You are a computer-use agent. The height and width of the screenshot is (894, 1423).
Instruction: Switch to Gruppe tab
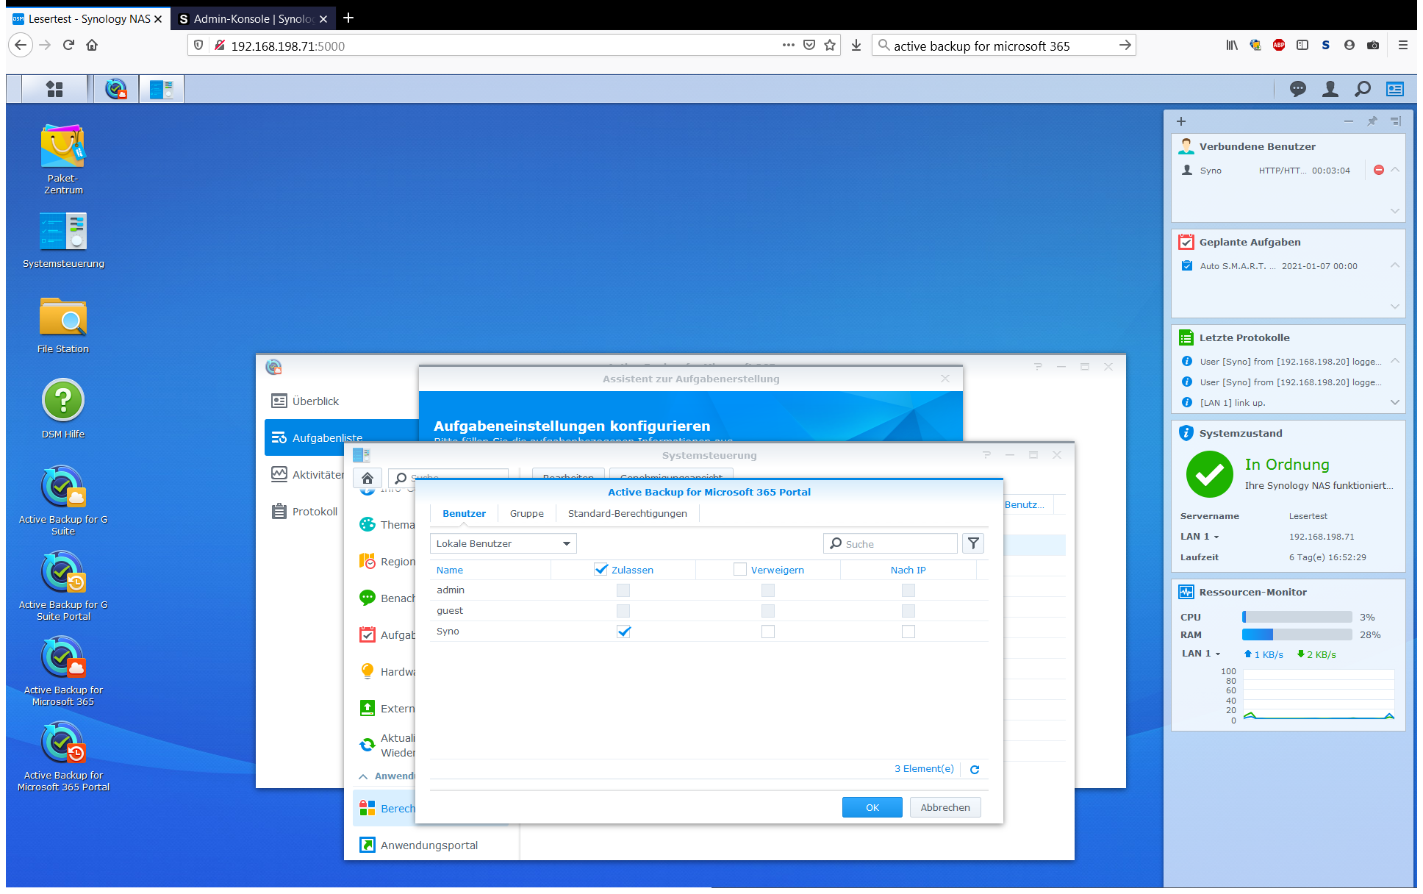tap(526, 513)
